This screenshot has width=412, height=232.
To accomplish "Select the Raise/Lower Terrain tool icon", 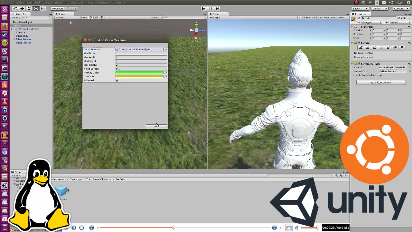I will tap(361, 47).
